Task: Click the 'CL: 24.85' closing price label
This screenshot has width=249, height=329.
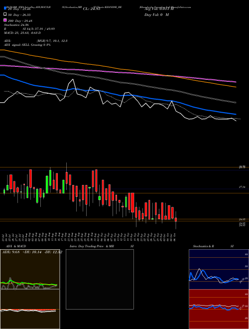Action: tap(92, 9)
